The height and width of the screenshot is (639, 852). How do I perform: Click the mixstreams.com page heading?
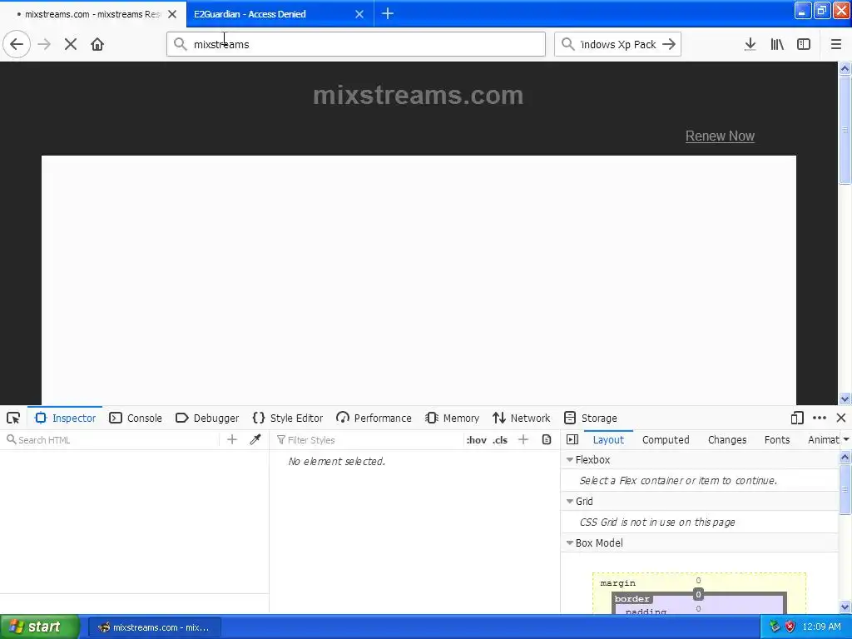(x=418, y=95)
